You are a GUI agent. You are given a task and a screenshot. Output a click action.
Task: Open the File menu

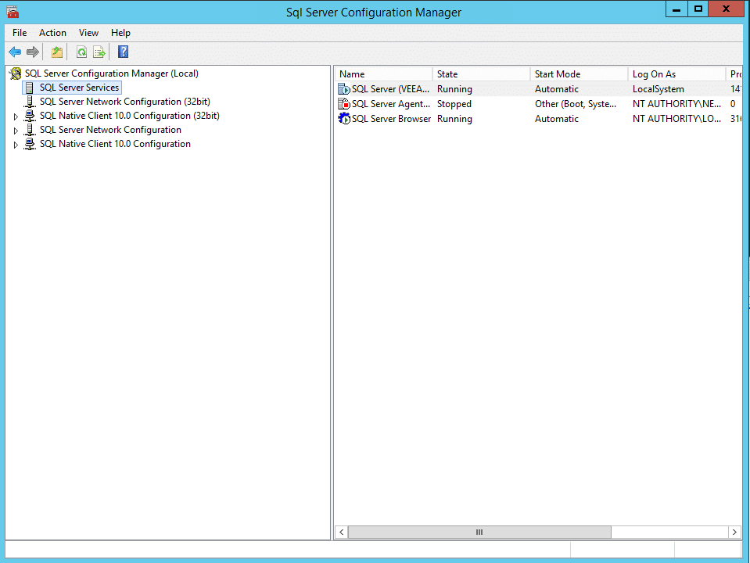(x=20, y=33)
